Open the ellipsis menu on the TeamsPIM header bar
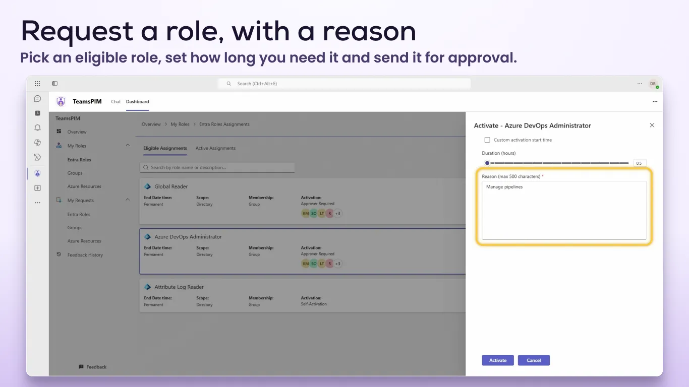Image resolution: width=689 pixels, height=387 pixels. point(655,102)
